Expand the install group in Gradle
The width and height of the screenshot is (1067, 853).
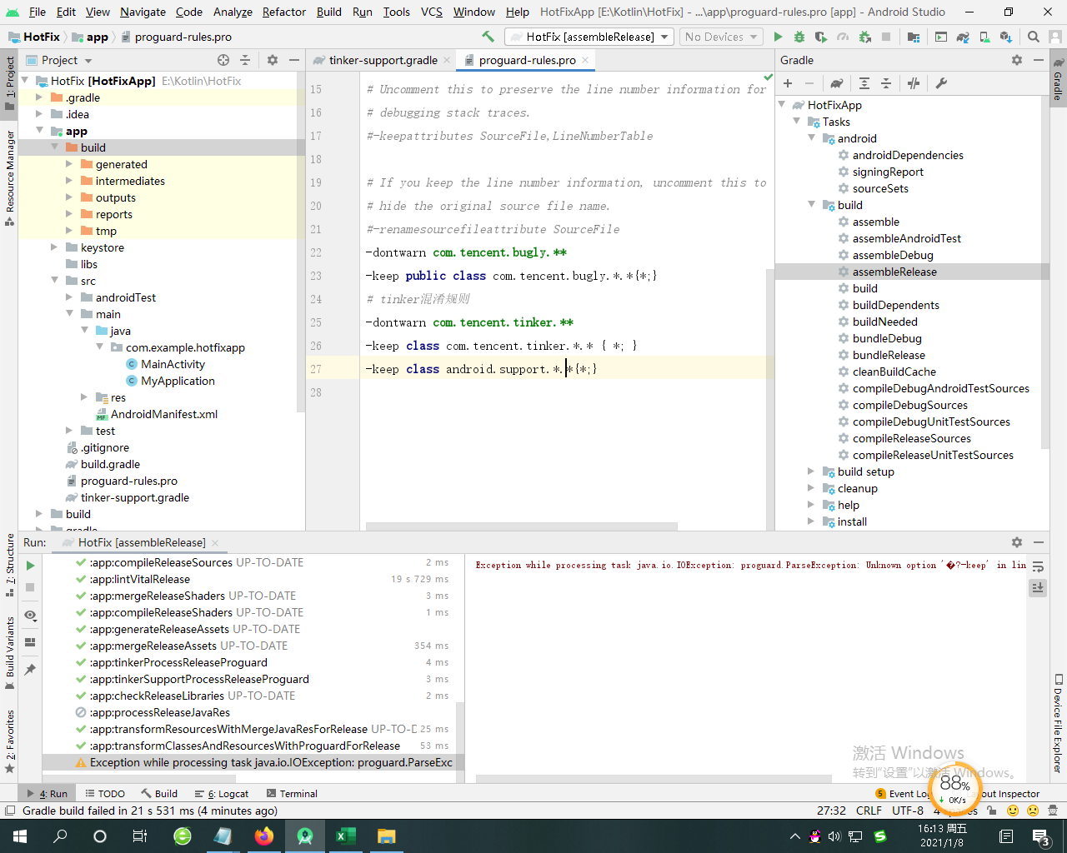(x=811, y=521)
